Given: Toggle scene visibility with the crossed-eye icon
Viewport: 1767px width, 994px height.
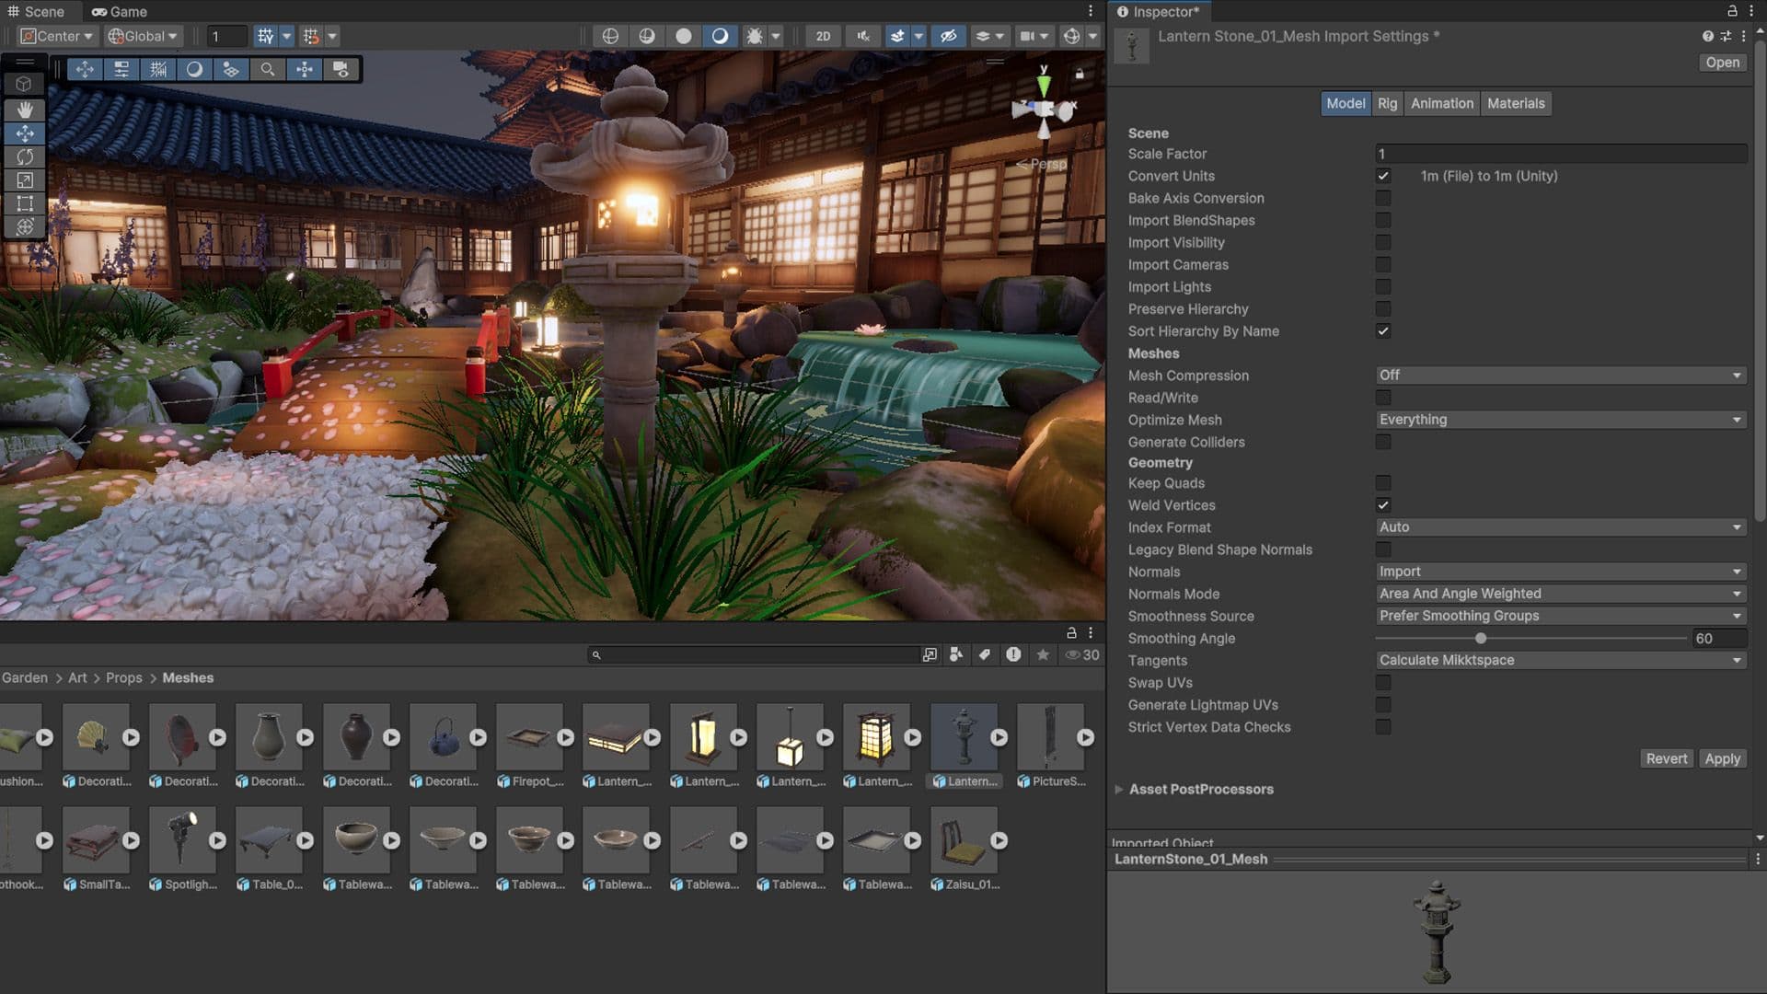Looking at the screenshot, I should click(x=949, y=36).
